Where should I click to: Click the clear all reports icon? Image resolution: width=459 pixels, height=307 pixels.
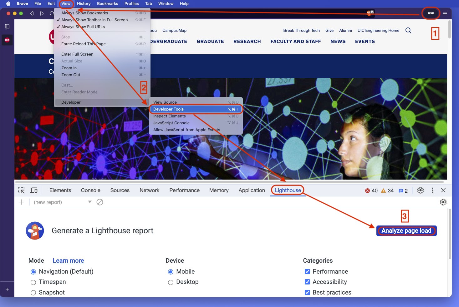[x=100, y=202]
